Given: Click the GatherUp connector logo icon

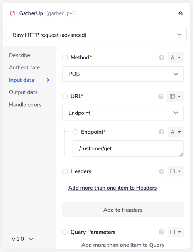Looking at the screenshot, I should pyautogui.click(x=13, y=13).
